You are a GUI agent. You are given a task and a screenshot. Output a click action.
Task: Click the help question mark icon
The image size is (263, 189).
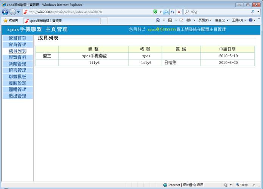click(251, 20)
